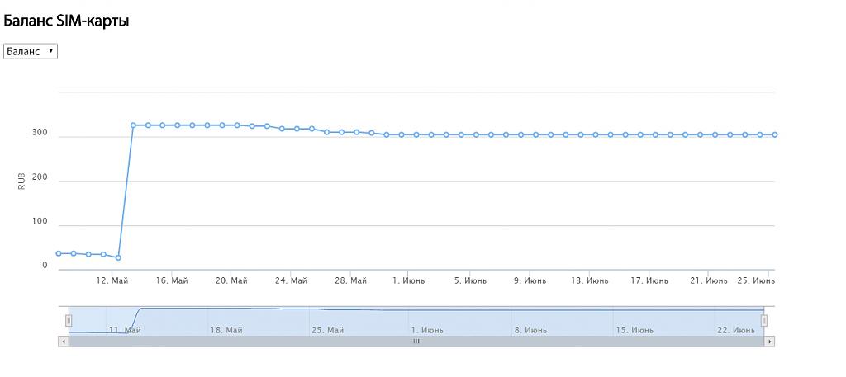Click the data point above 20. Май
Image resolution: width=846 pixels, height=377 pixels.
[x=237, y=125]
